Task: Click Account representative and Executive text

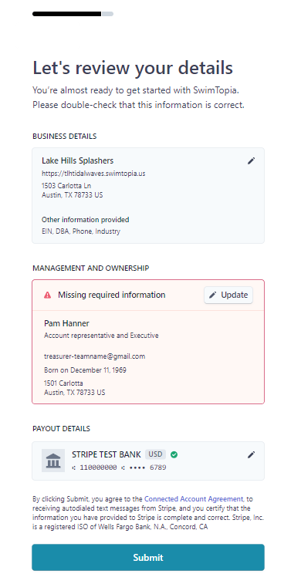Action: [101, 336]
